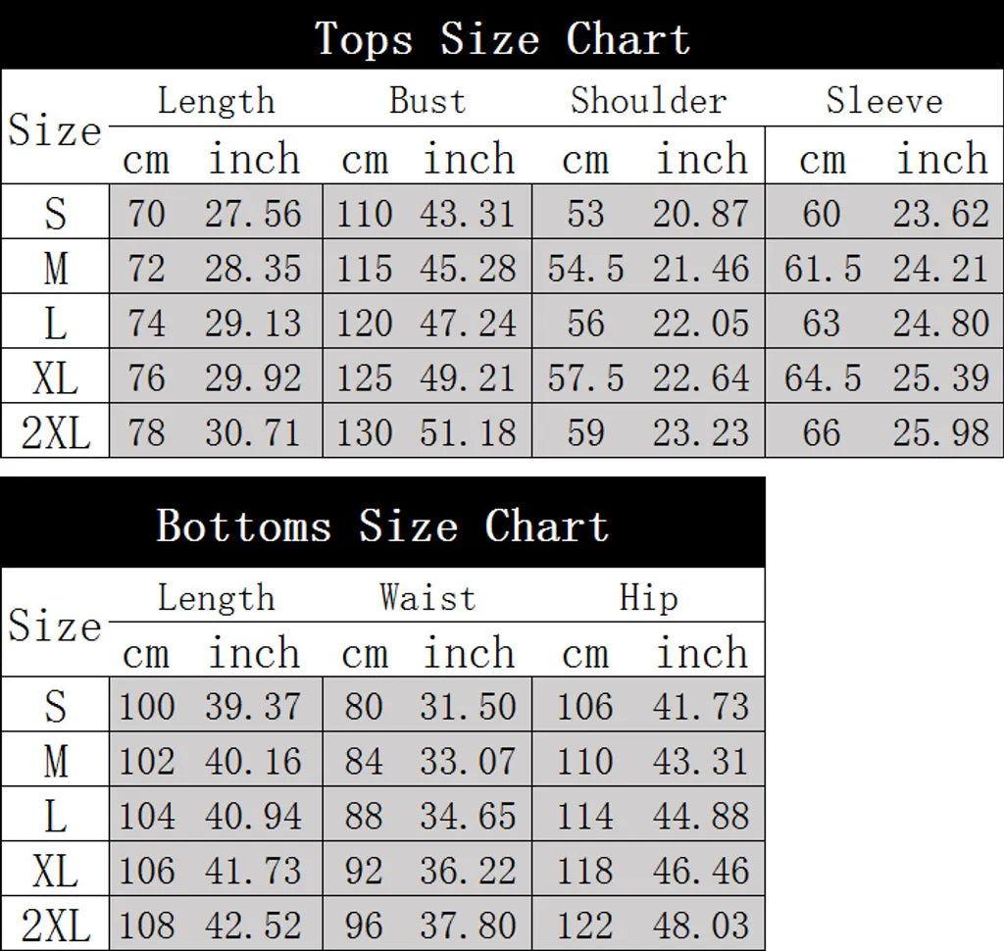Click the 33.07 waist inch value
This screenshot has height=951, width=1004.
pyautogui.click(x=468, y=761)
